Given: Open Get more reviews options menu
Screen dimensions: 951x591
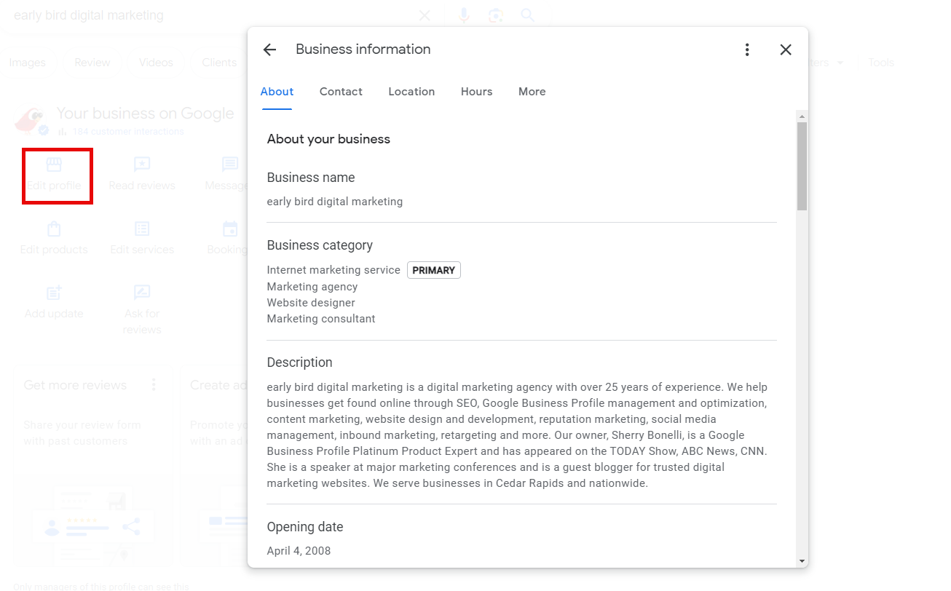Looking at the screenshot, I should (x=154, y=385).
